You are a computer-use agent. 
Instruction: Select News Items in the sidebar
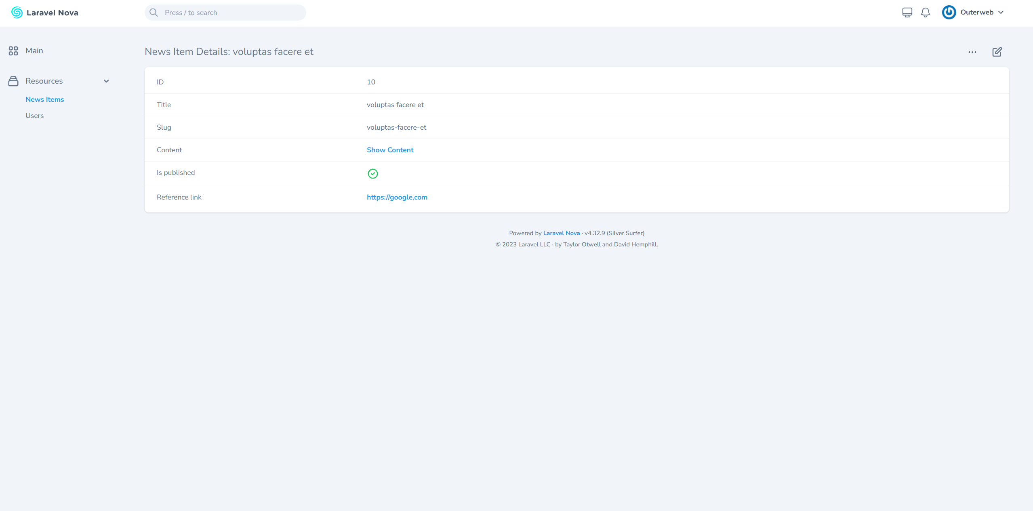coord(44,99)
